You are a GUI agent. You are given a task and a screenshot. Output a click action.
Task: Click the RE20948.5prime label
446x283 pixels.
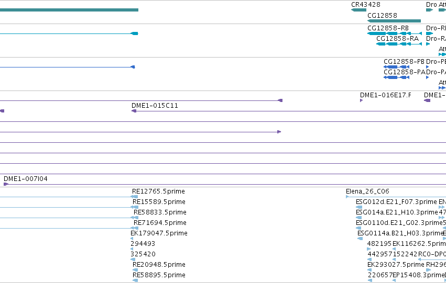point(159,265)
